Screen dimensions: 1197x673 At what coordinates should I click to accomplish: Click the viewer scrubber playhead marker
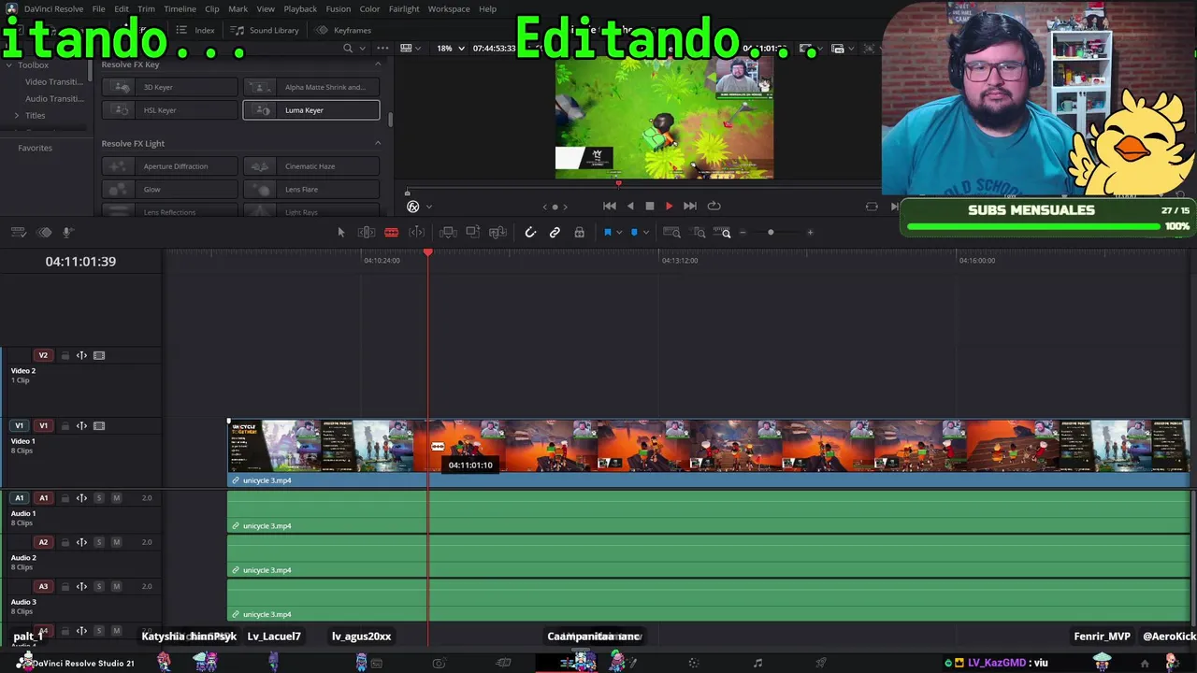618,183
